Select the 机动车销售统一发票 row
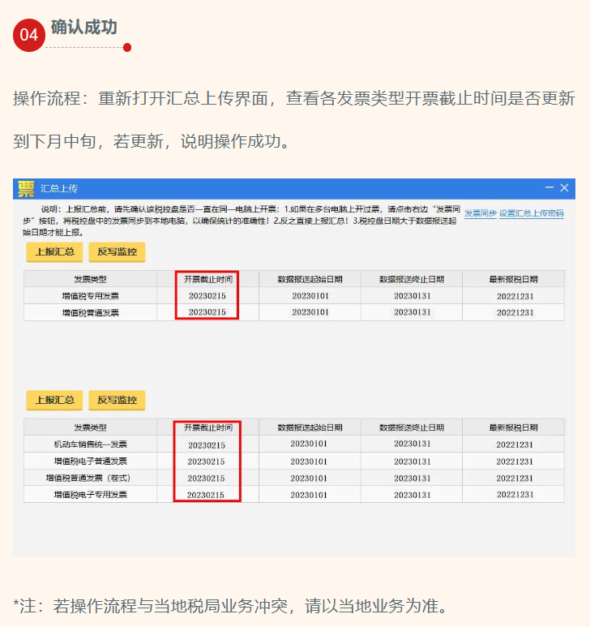This screenshot has height=627, width=590. pos(90,444)
